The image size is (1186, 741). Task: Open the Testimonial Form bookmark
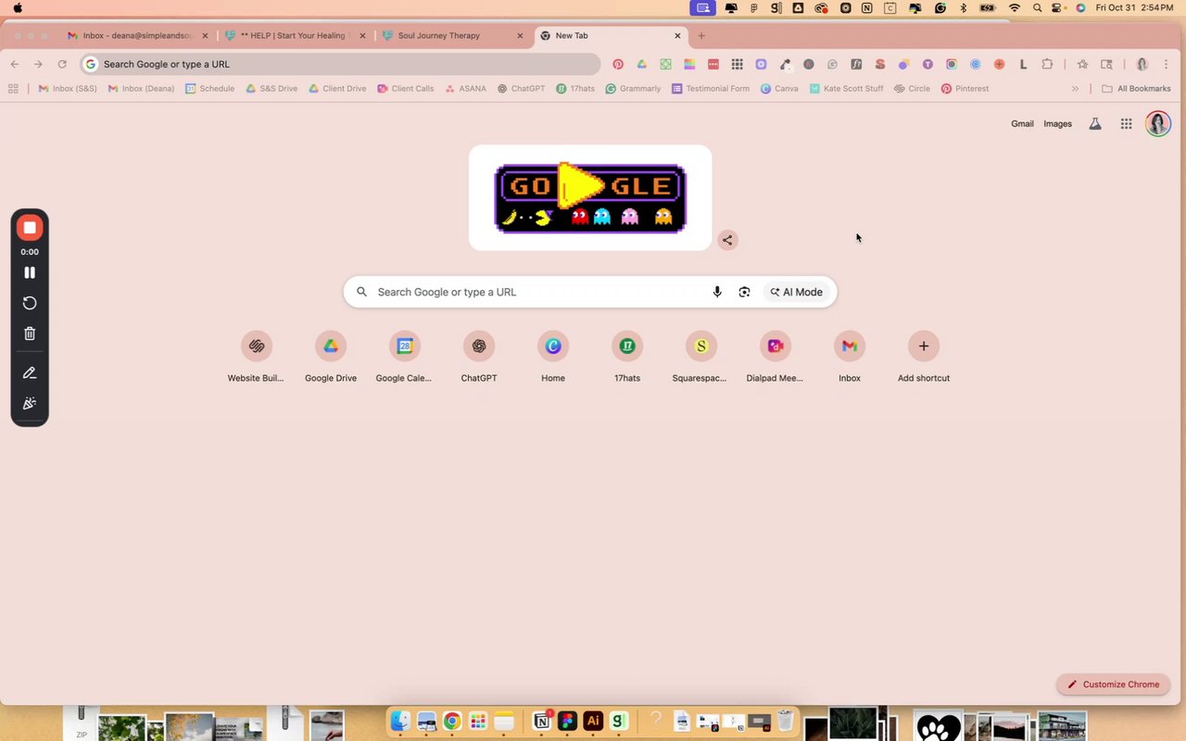coord(711,89)
